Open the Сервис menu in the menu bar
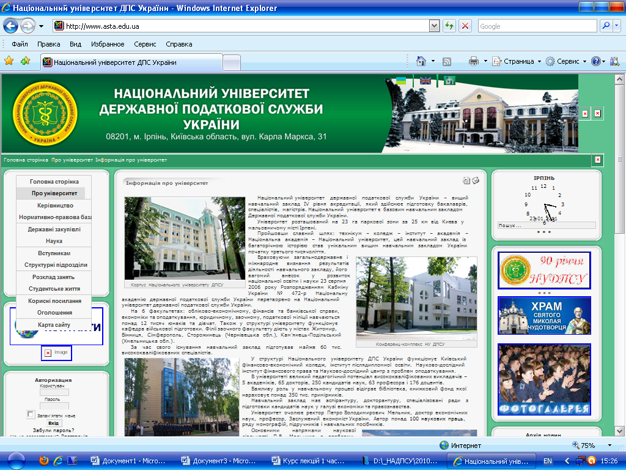Image resolution: width=626 pixels, height=470 pixels. [145, 44]
